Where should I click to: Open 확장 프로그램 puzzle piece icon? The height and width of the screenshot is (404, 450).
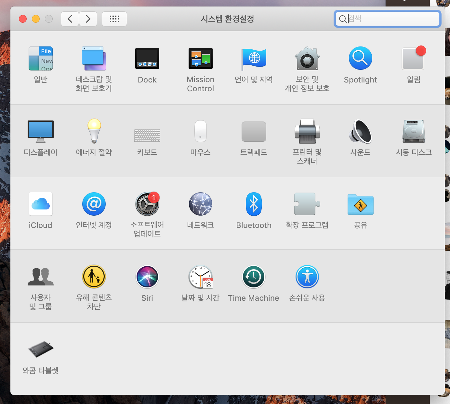[x=307, y=204]
